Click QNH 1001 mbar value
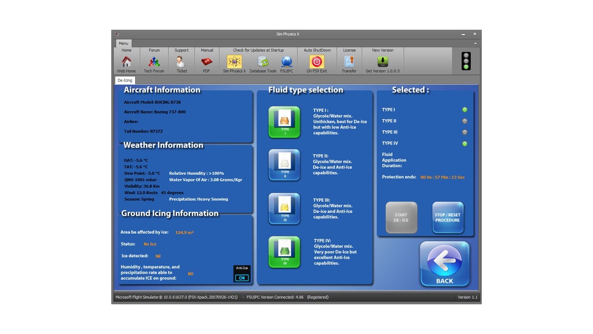The height and width of the screenshot is (334, 593). coord(140,180)
